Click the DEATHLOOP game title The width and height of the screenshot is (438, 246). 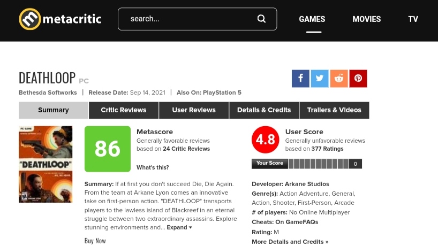(x=47, y=78)
